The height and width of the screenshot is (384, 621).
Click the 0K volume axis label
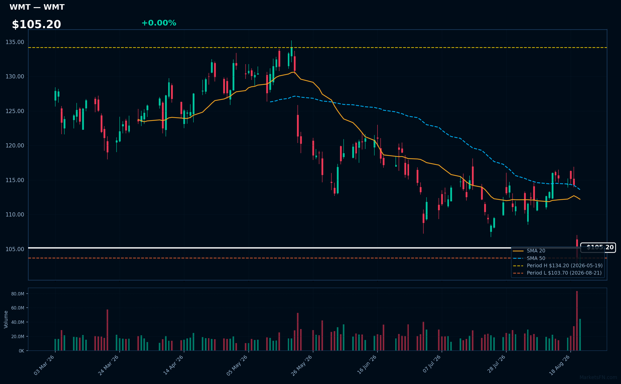click(21, 351)
